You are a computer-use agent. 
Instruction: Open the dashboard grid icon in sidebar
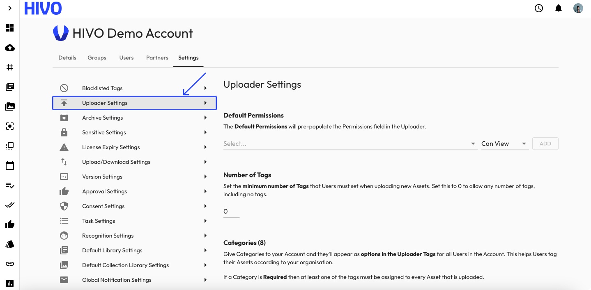tap(10, 28)
